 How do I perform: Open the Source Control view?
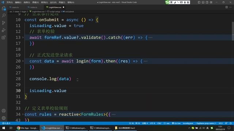[4, 23]
